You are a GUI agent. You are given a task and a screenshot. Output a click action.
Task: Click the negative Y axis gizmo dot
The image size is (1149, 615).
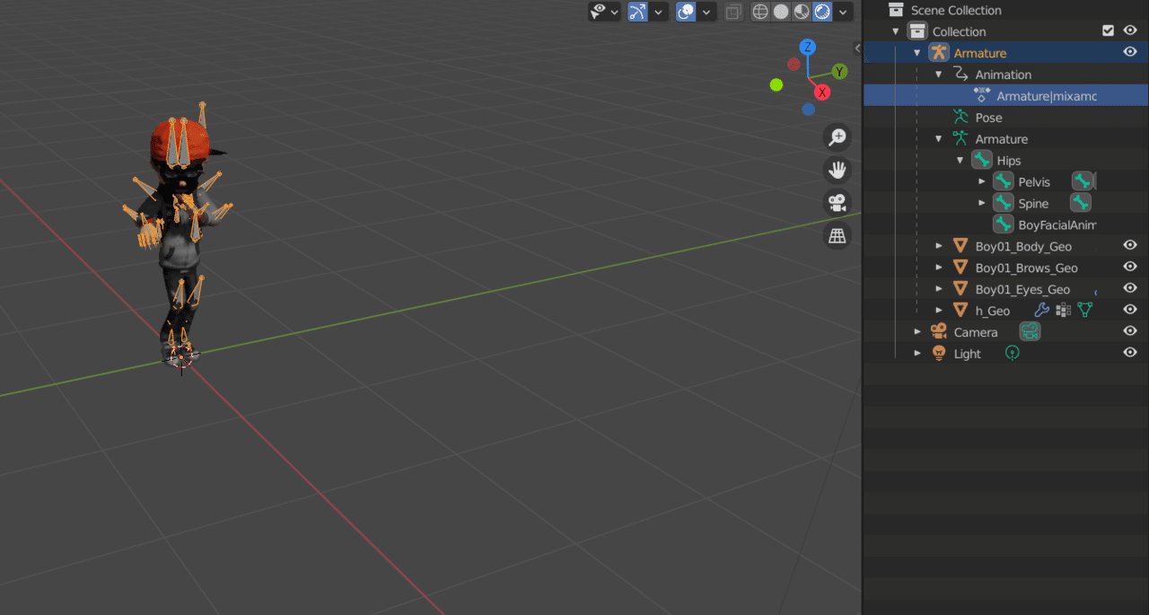pyautogui.click(x=776, y=84)
